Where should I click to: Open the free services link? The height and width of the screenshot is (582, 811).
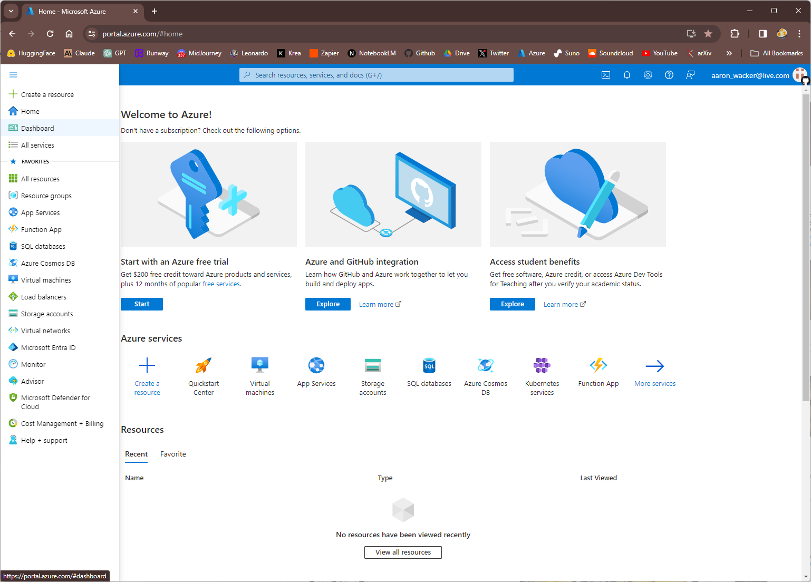pos(221,284)
